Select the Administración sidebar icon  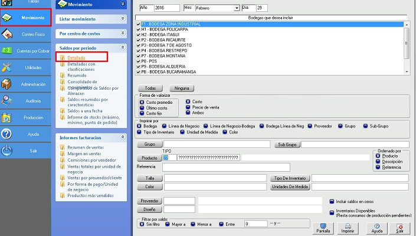pyautogui.click(x=8, y=84)
